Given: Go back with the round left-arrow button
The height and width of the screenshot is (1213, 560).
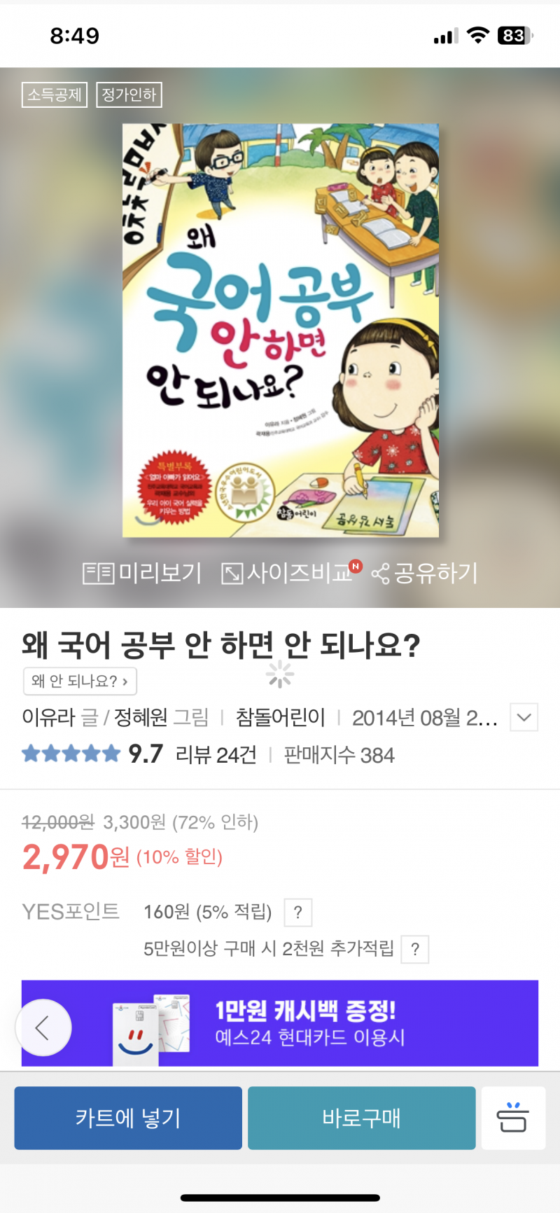Looking at the screenshot, I should click(x=43, y=1027).
